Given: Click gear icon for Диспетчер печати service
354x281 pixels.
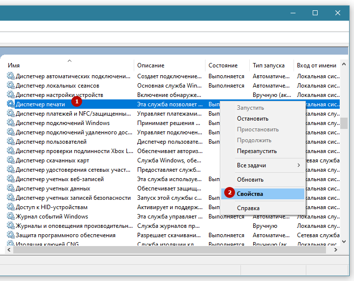Looking at the screenshot, I should pyautogui.click(x=10, y=104).
